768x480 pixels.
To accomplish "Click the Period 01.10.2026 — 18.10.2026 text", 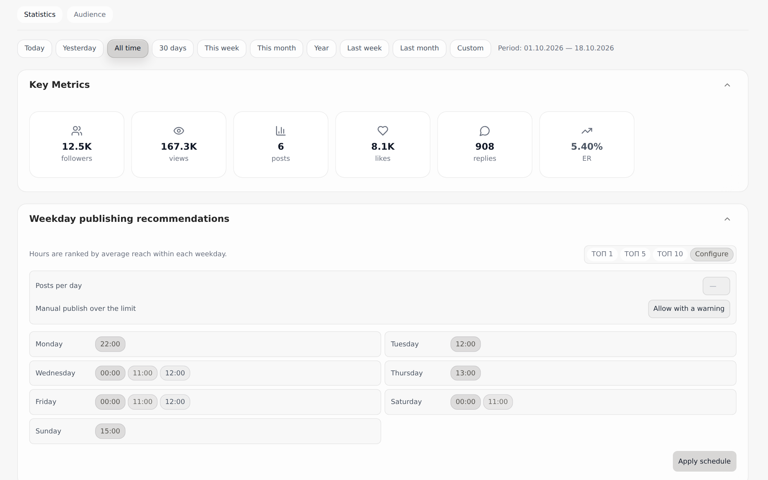I will [556, 48].
